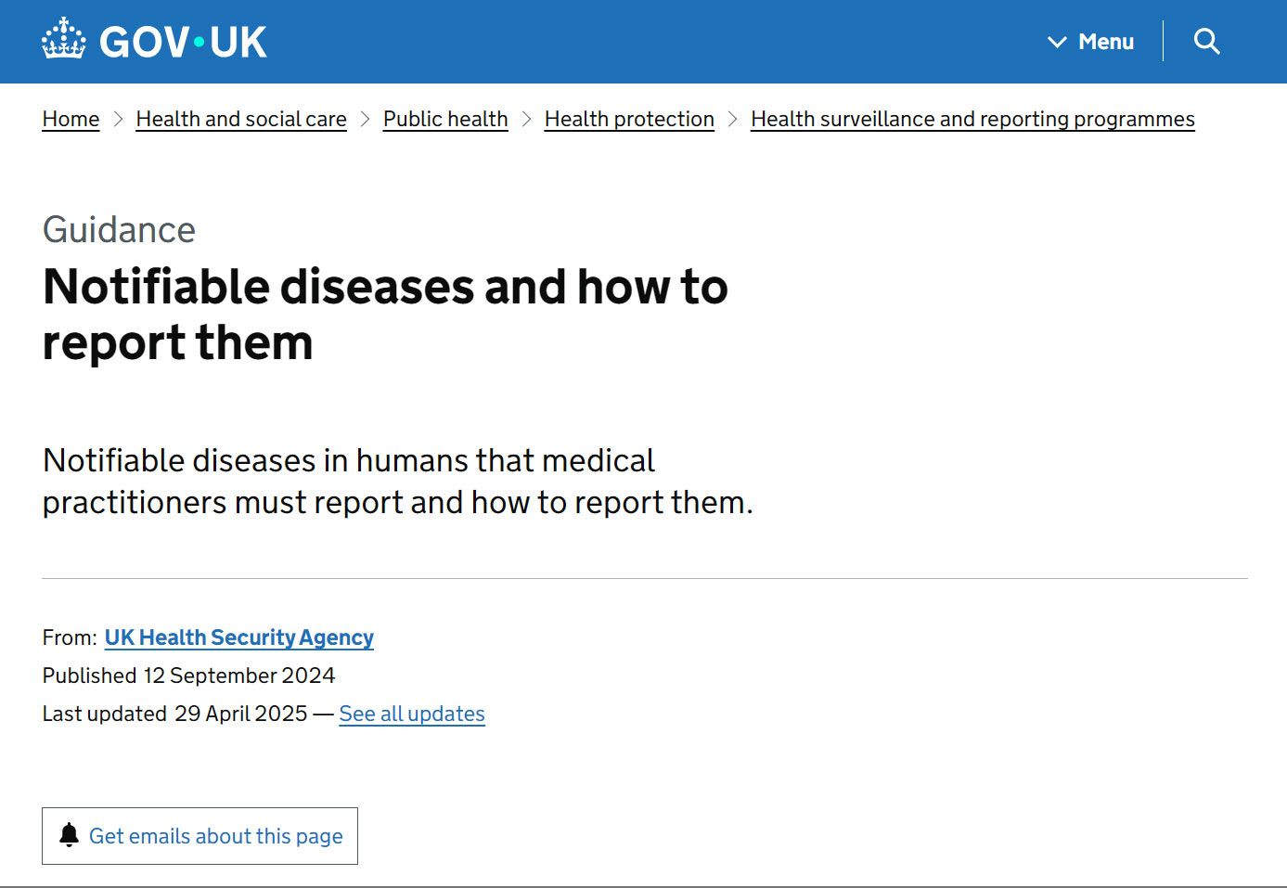Click the breadcrumb arrow before Public health
The height and width of the screenshot is (888, 1287).
(x=365, y=120)
